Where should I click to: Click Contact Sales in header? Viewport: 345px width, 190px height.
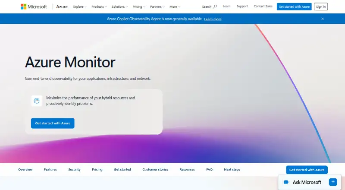[x=263, y=6]
